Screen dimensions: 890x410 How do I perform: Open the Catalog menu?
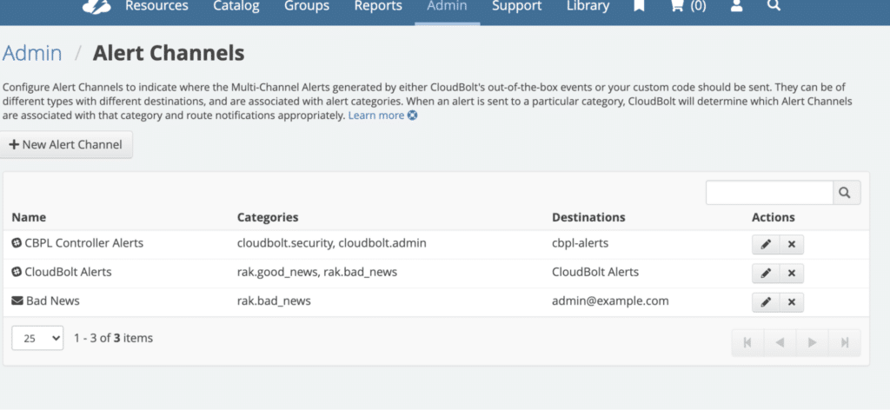coord(236,6)
